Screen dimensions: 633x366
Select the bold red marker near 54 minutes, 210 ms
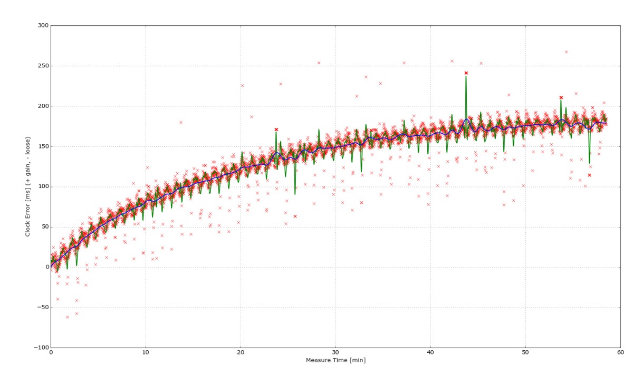click(561, 97)
